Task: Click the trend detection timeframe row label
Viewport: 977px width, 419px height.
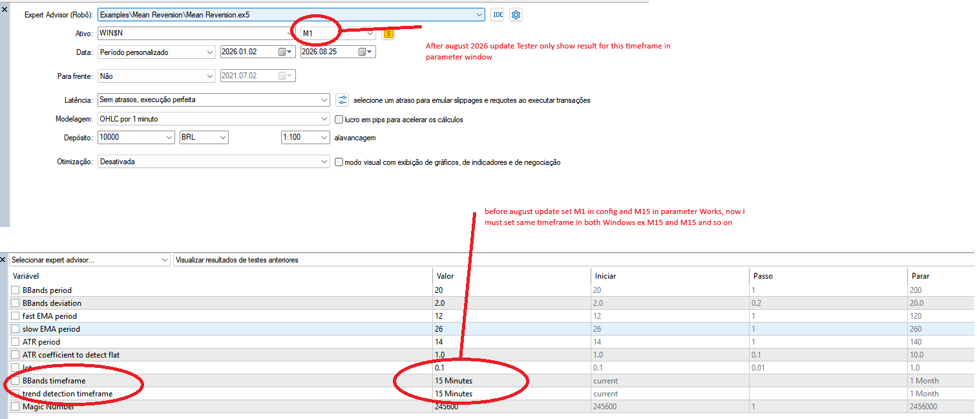Action: coord(67,394)
